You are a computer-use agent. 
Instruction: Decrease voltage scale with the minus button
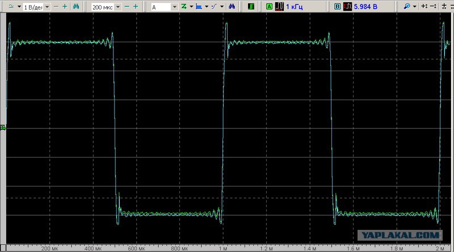(56, 6)
